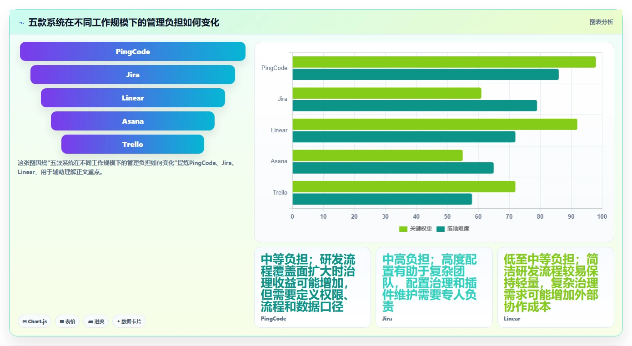Click the 100 tick on x-axis

[x=602, y=217]
